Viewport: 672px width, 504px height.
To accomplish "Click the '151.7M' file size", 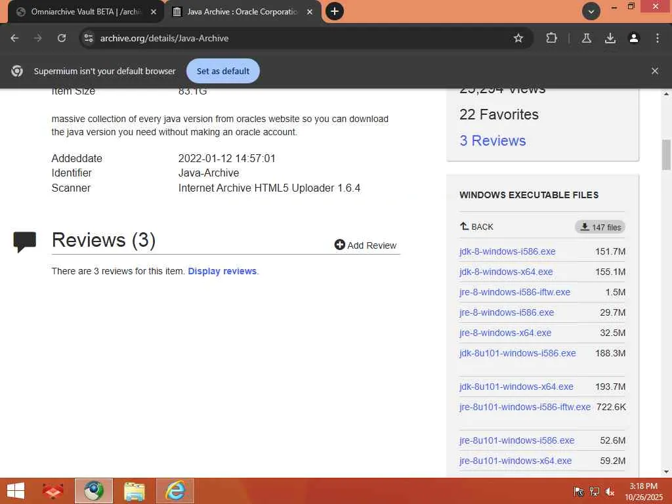I will click(x=610, y=251).
